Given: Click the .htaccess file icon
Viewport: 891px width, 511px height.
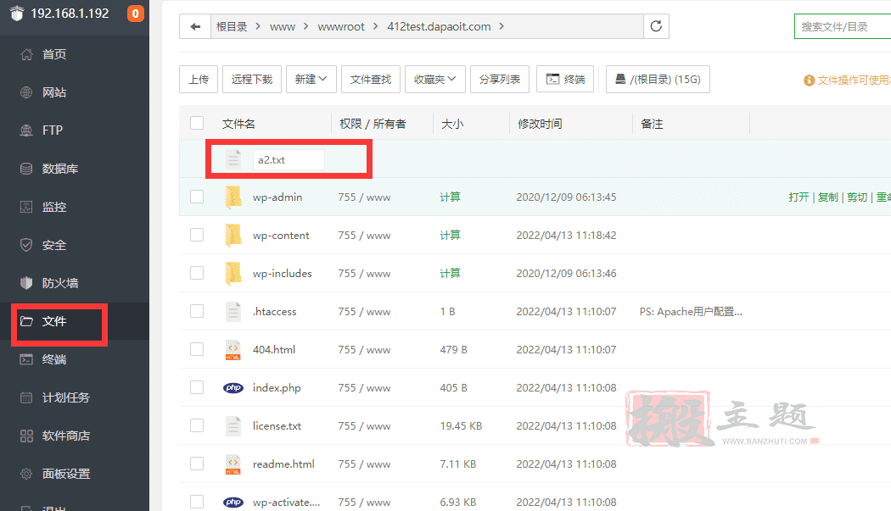Looking at the screenshot, I should [233, 311].
